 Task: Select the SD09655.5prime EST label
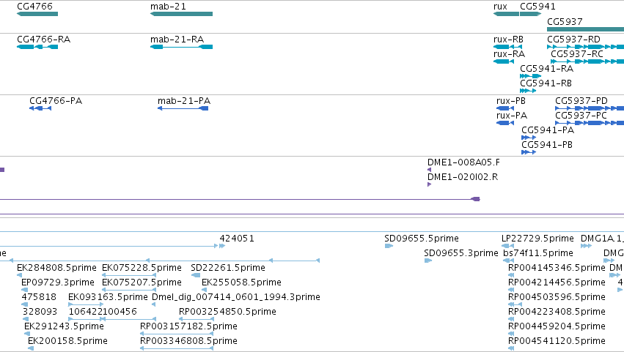pyautogui.click(x=422, y=239)
